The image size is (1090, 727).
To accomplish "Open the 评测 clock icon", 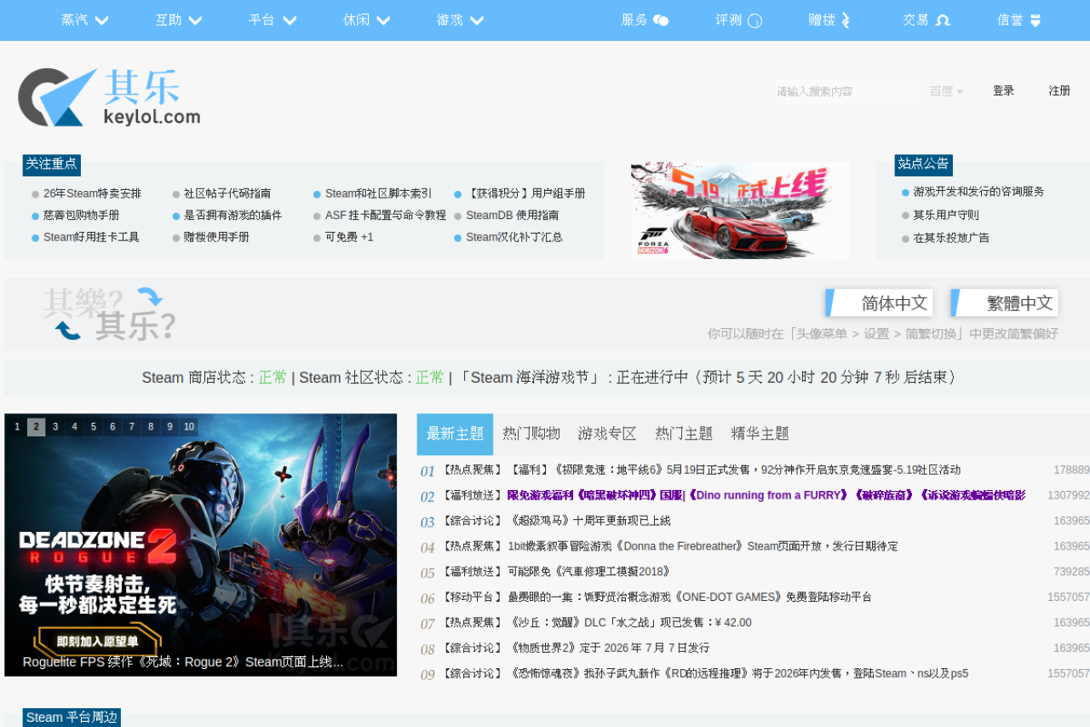I will click(x=754, y=20).
